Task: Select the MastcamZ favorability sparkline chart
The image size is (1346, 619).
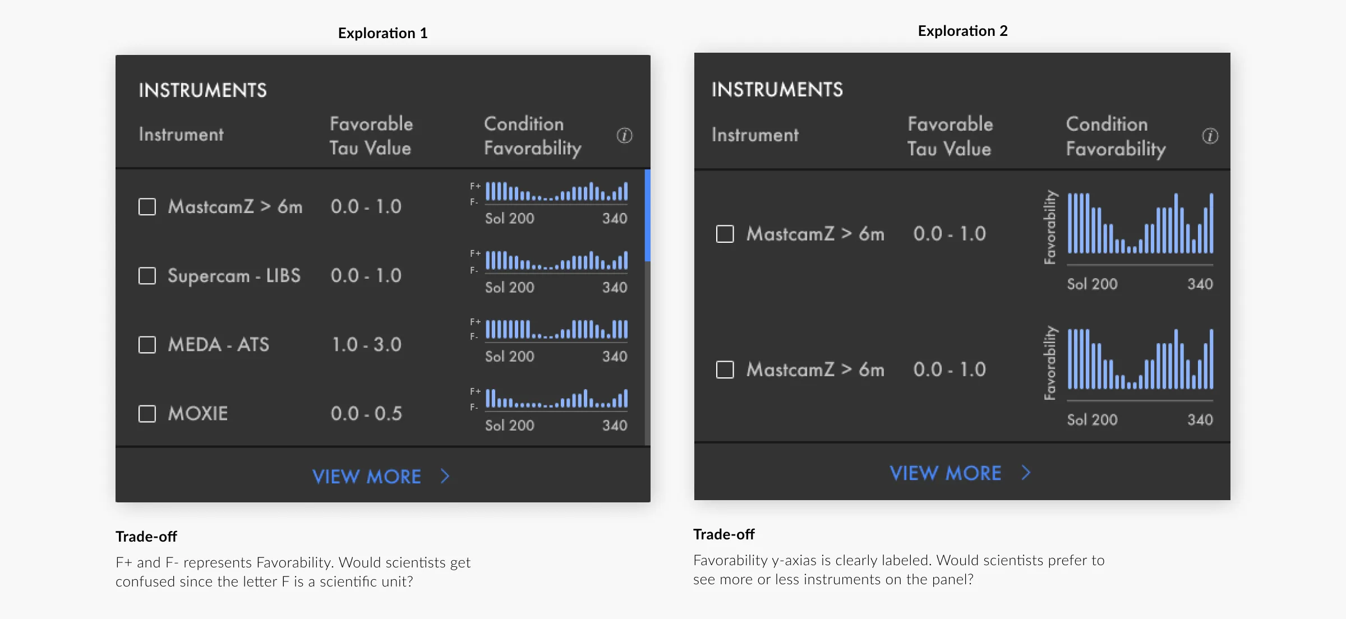Action: click(556, 192)
